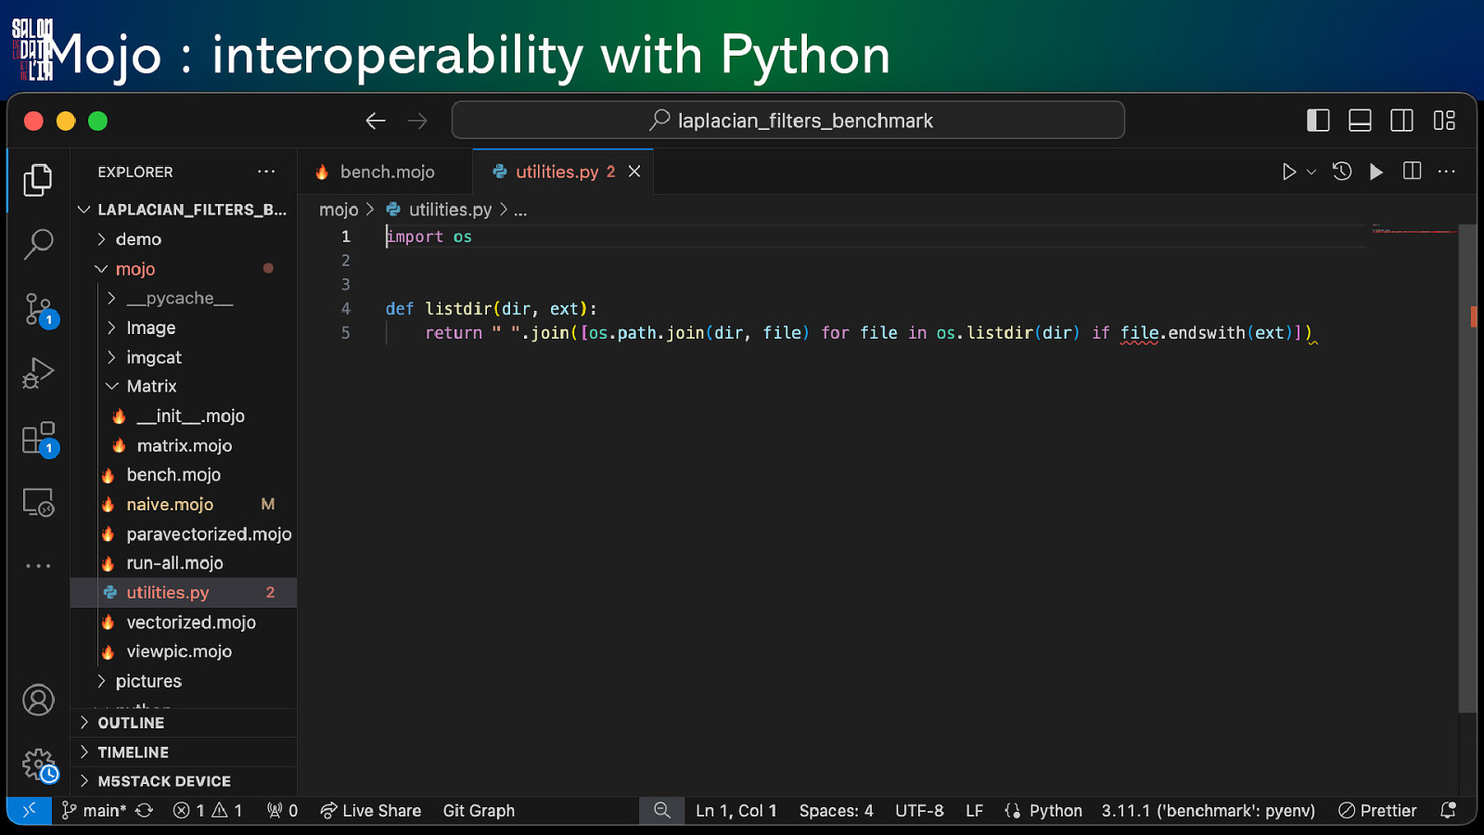Open bench.mojo in the Explorer tree

184,475
